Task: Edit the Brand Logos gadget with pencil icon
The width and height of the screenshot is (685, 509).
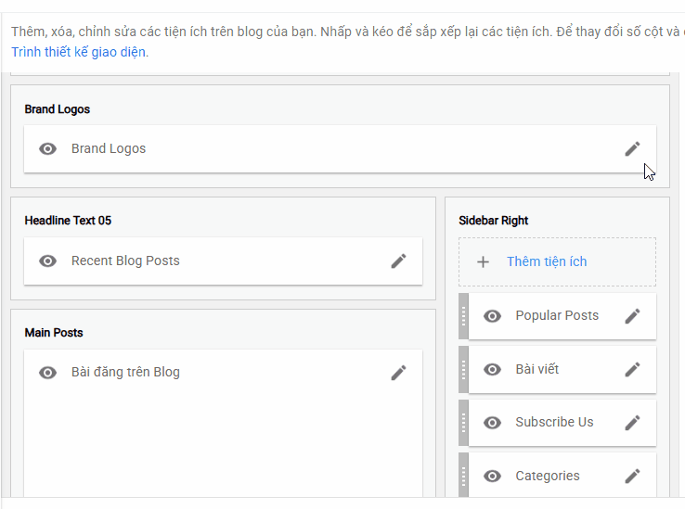Action: (632, 149)
